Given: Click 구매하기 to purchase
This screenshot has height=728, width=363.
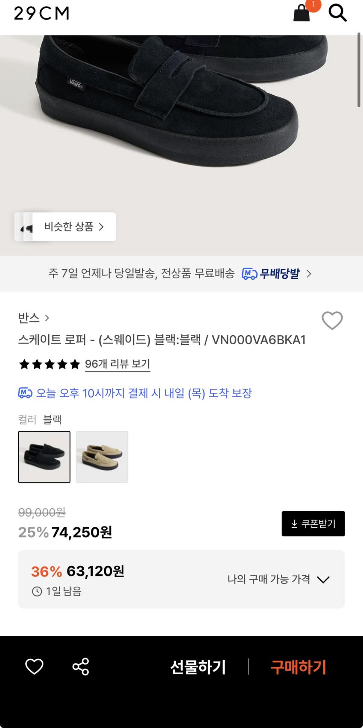Looking at the screenshot, I should (298, 667).
